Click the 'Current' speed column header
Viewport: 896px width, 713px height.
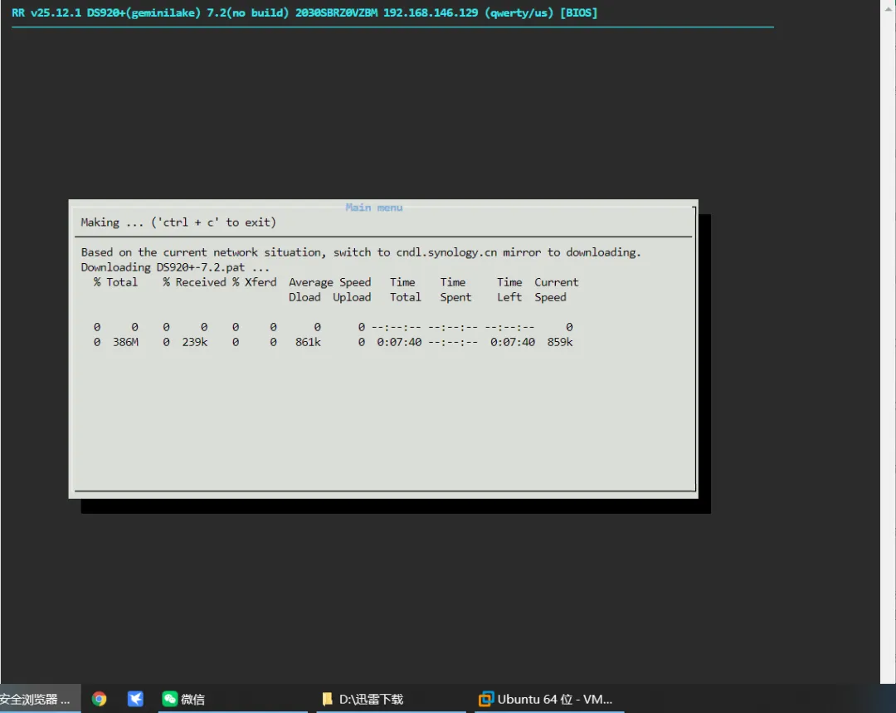click(x=557, y=282)
